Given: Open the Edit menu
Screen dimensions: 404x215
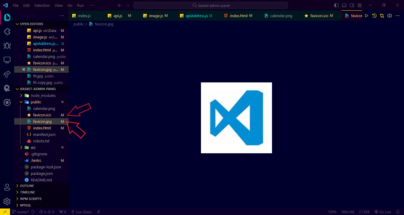Looking at the screenshot, I should click(x=26, y=5).
